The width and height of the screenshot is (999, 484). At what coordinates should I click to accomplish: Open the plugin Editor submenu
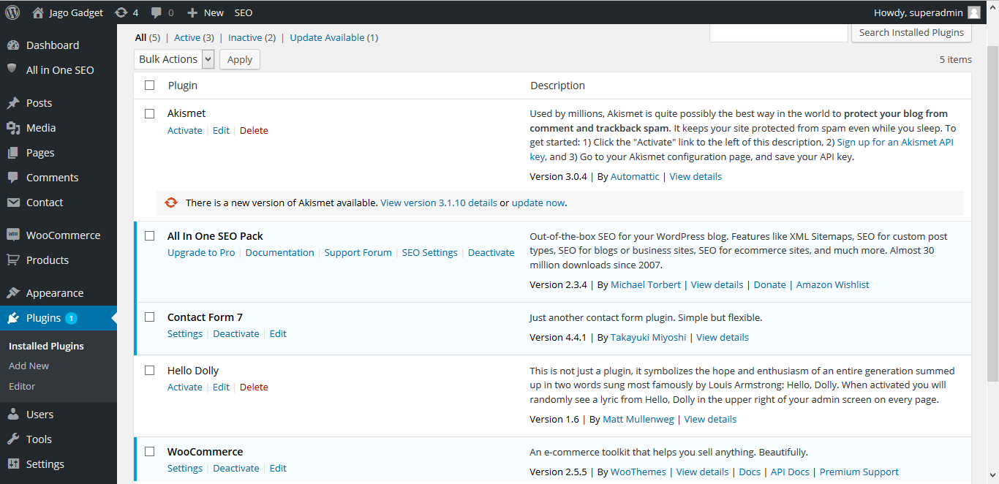click(x=22, y=386)
